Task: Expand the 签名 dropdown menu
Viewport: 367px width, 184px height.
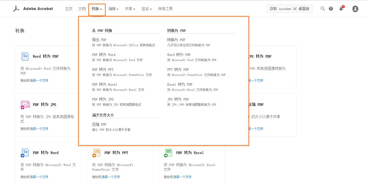Action: (147, 9)
